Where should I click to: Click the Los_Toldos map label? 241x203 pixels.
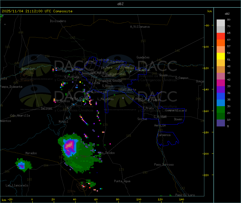pyautogui.click(x=107, y=153)
